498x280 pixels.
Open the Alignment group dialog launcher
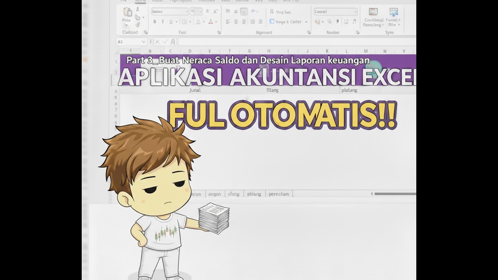click(x=309, y=32)
